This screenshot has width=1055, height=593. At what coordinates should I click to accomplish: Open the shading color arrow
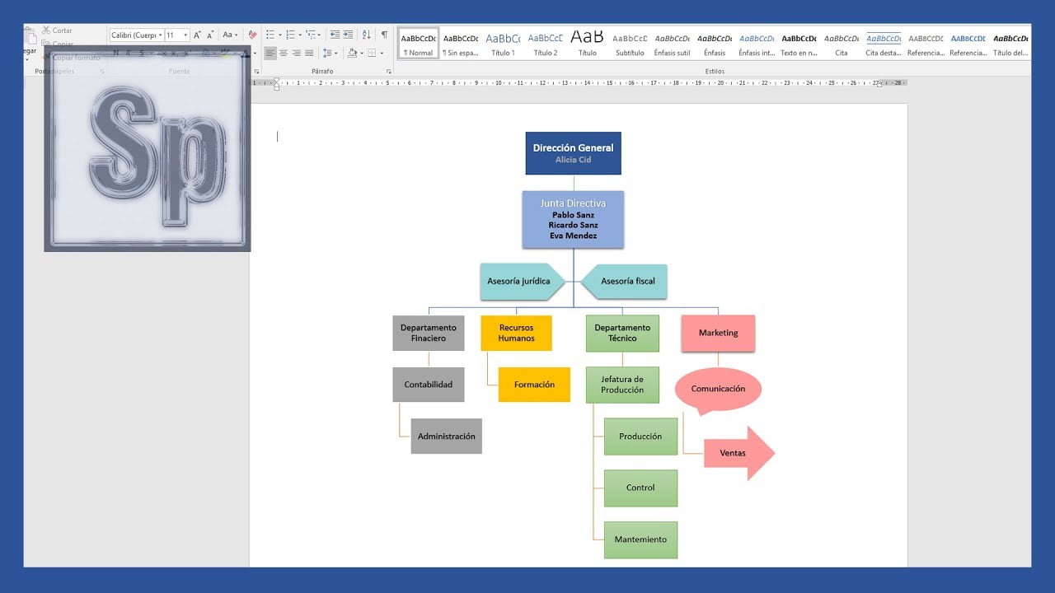(361, 53)
